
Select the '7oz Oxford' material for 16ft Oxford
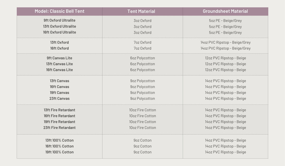click(142, 48)
